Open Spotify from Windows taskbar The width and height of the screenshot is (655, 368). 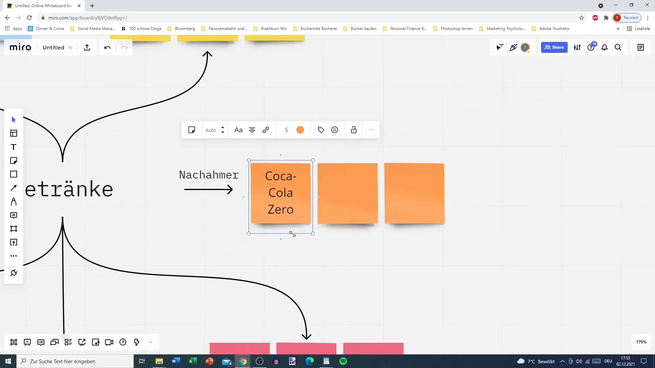[343, 361]
